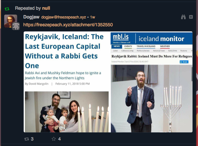Screen dimensions: 198x146
Task: Click the dogjaw@freezepeach.xyz handle
Action: click(64, 17)
